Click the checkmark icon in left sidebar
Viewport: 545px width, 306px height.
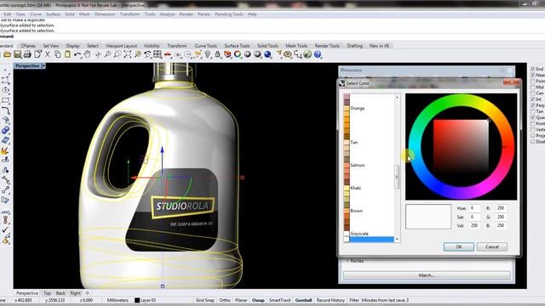pos(6,229)
